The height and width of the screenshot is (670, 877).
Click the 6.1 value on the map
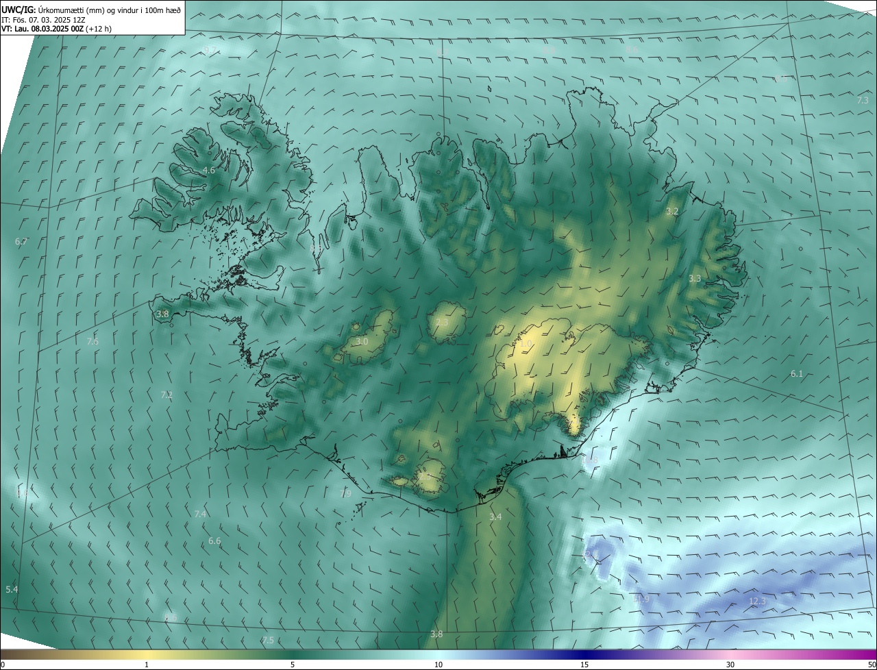[x=797, y=374]
